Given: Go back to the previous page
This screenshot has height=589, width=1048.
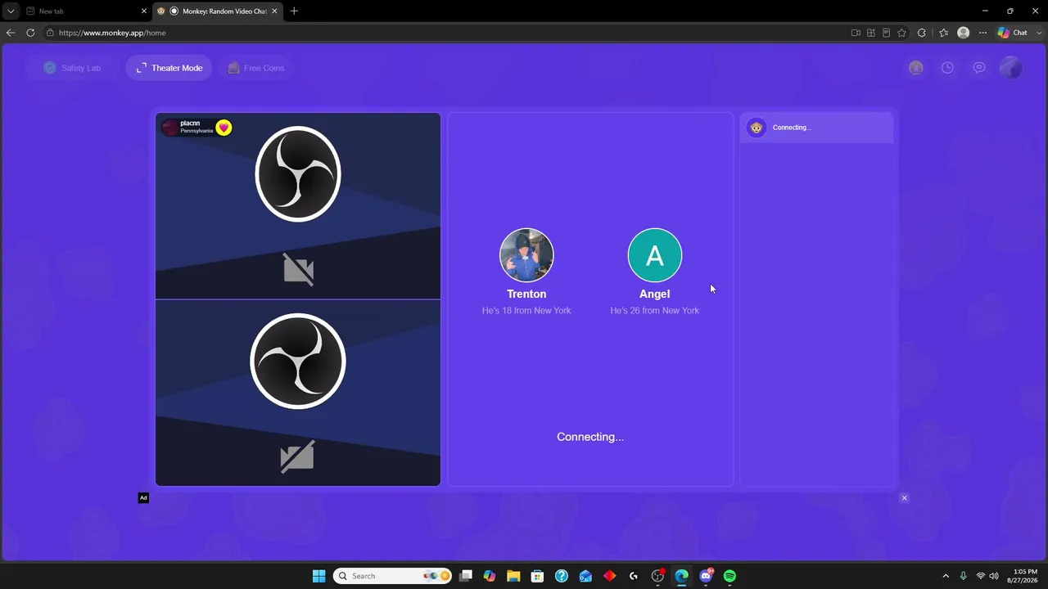Looking at the screenshot, I should click(x=11, y=33).
